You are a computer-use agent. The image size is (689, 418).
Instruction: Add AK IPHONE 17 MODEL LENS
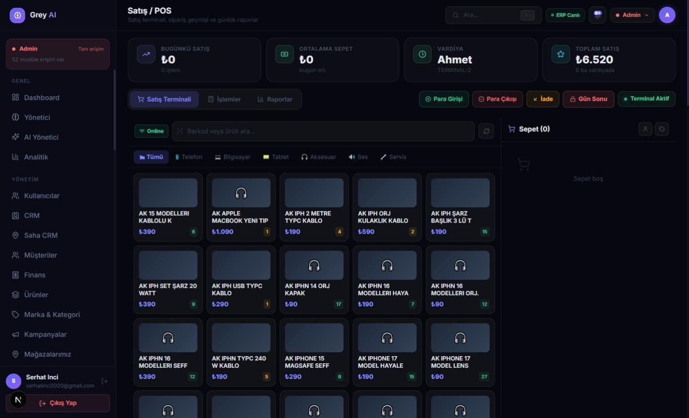pyautogui.click(x=460, y=352)
